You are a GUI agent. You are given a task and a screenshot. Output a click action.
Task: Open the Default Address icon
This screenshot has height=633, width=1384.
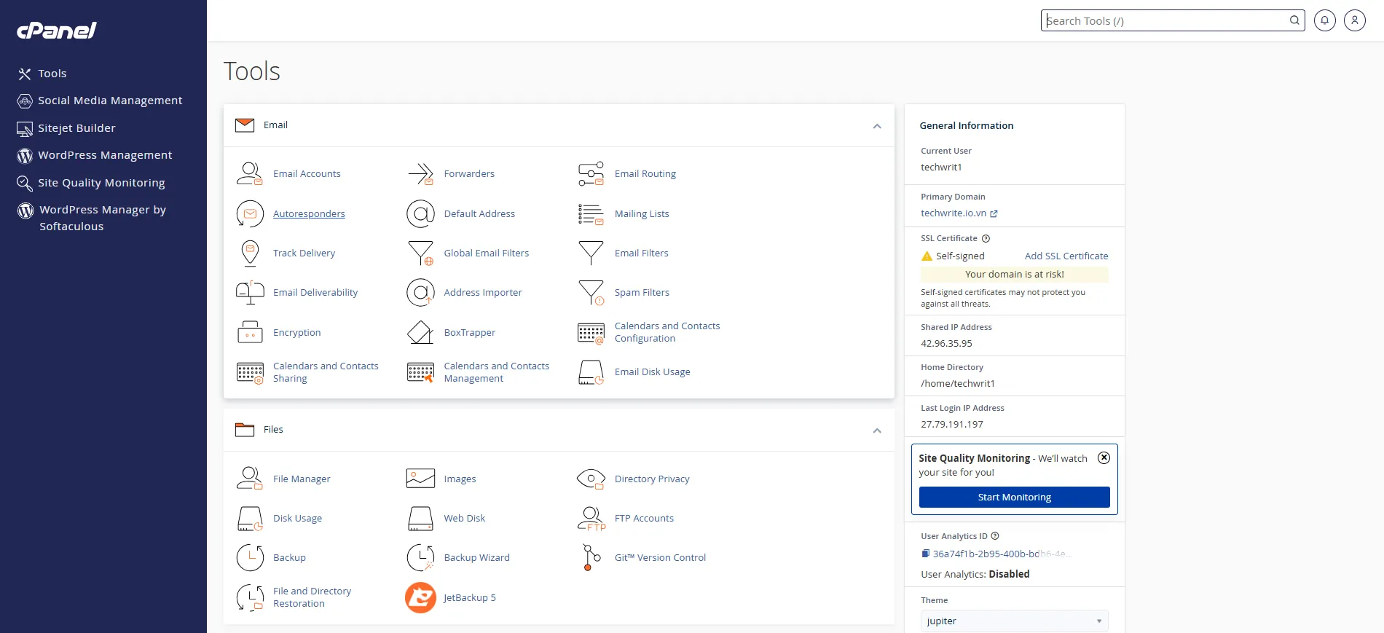click(420, 213)
